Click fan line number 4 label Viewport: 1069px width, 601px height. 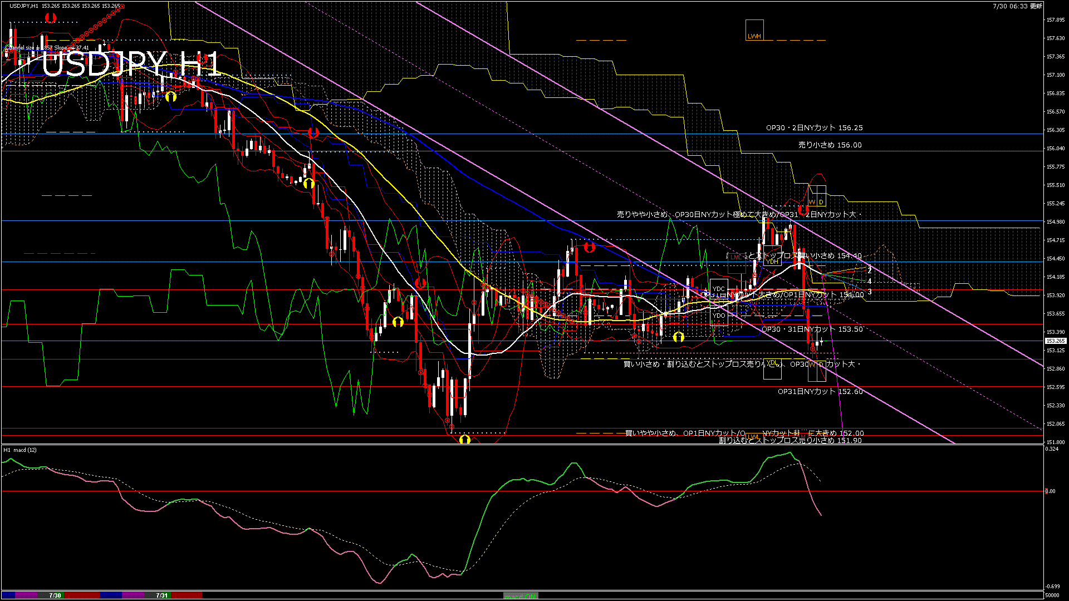pyautogui.click(x=870, y=282)
